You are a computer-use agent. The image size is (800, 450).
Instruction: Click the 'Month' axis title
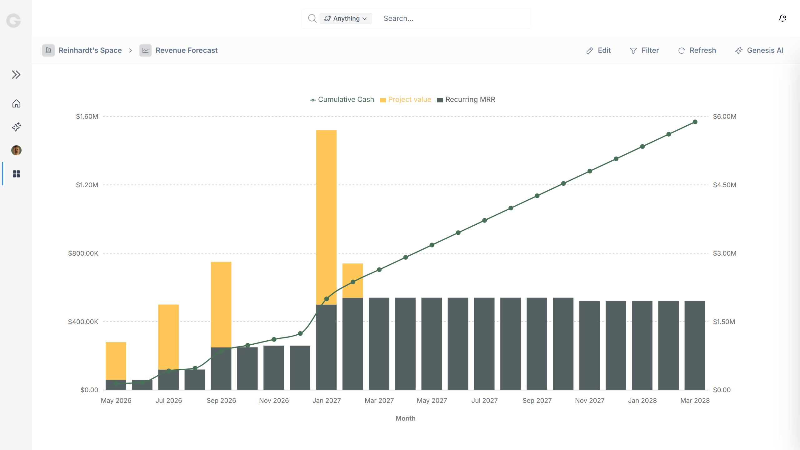[406, 418]
